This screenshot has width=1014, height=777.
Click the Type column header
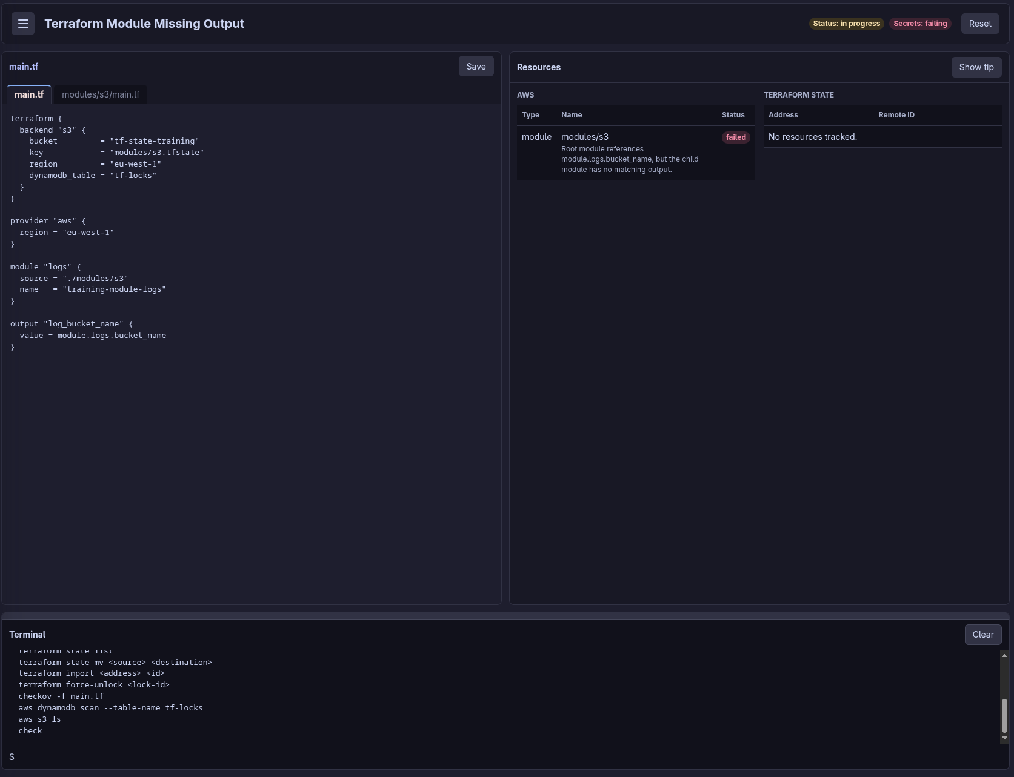coord(530,115)
